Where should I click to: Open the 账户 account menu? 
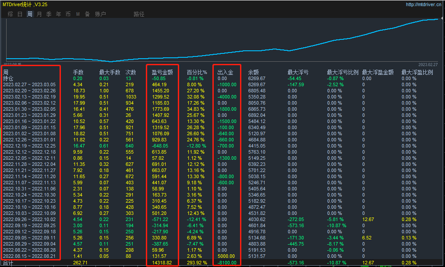[x=101, y=14]
